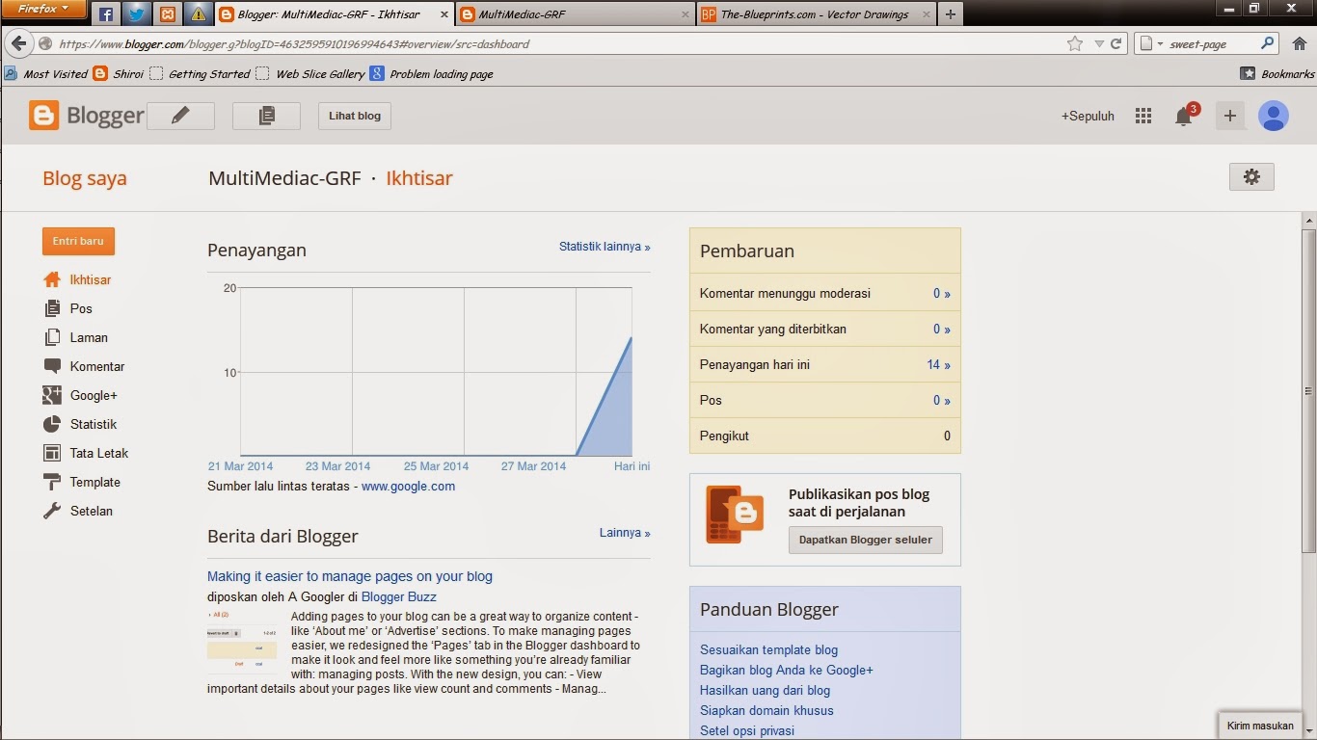Viewport: 1317px width, 740px height.
Task: Click the Lihat blog button
Action: [355, 116]
